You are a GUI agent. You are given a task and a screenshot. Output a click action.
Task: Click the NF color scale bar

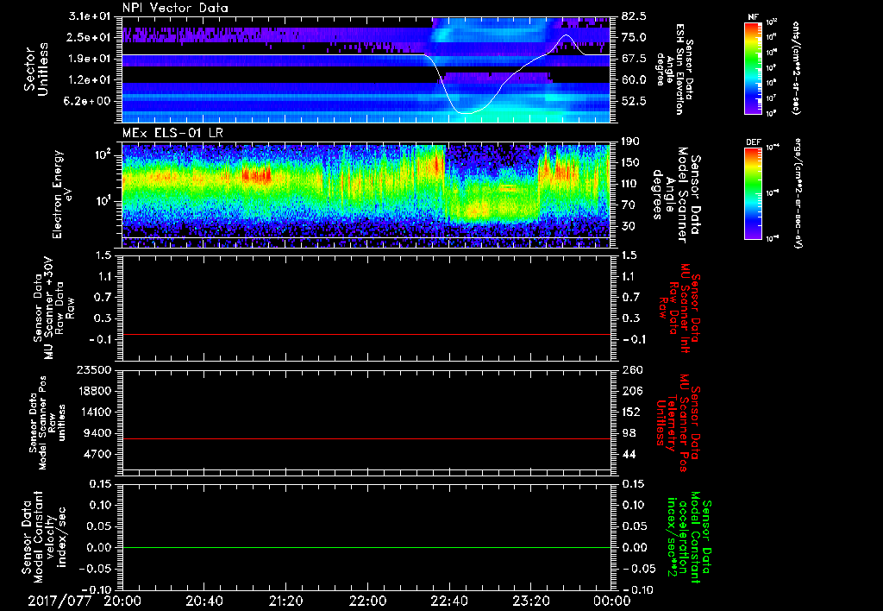coord(750,67)
